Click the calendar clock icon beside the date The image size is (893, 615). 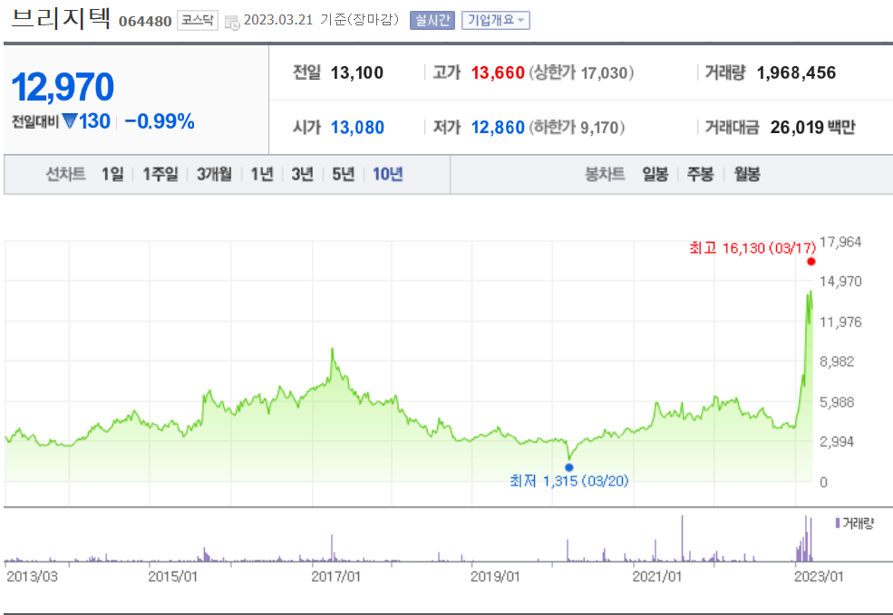[232, 22]
